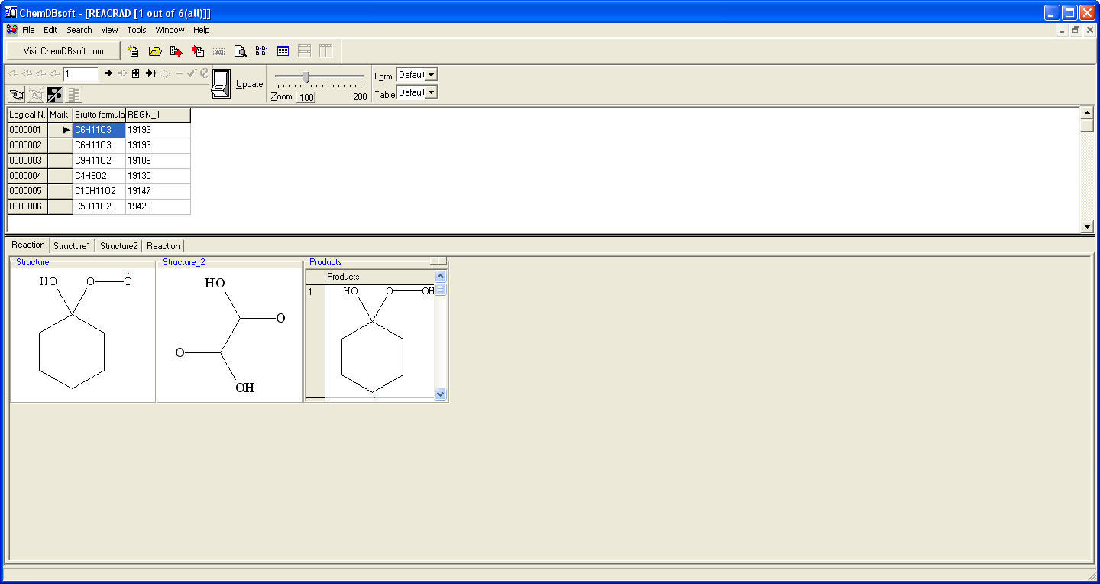The height and width of the screenshot is (584, 1100).
Task: Click the Logical N. column header
Action: tap(27, 115)
